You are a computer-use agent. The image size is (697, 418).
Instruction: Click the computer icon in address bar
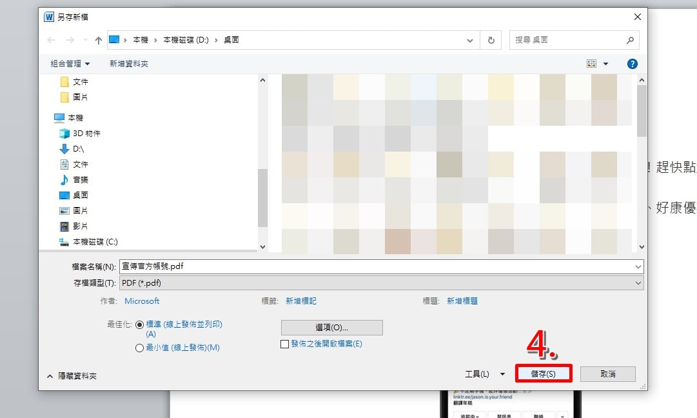(114, 39)
